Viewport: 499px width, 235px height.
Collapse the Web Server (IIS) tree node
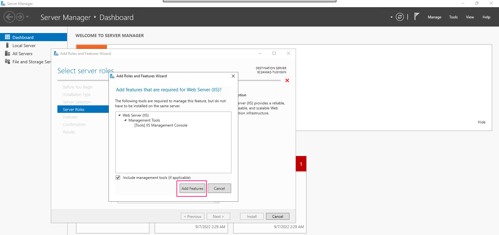119,115
